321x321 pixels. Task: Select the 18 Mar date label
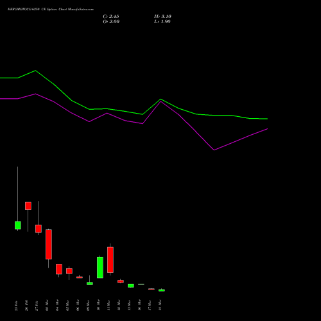[x=160, y=305]
